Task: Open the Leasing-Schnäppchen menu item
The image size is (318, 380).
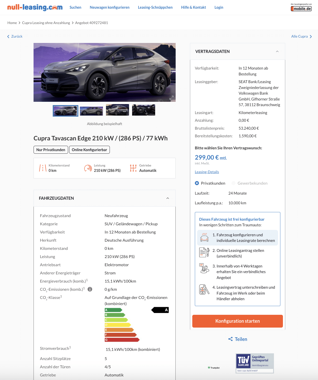Action: [155, 7]
